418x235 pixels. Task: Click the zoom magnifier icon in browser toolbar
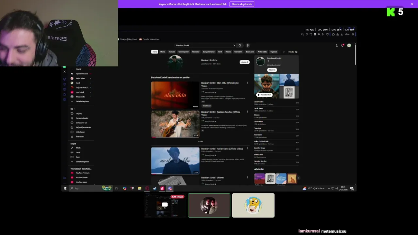pyautogui.click(x=302, y=34)
